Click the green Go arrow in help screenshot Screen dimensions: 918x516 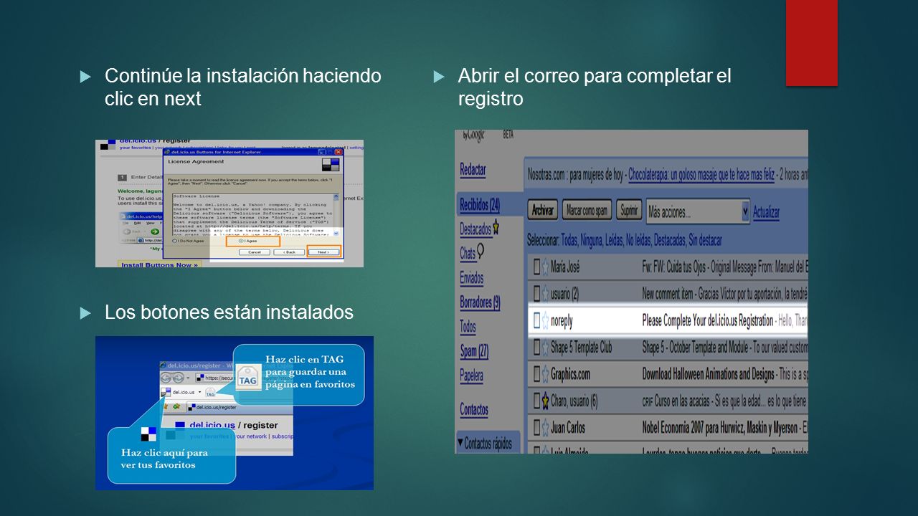(x=155, y=231)
